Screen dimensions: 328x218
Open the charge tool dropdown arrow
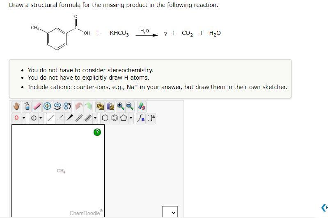[41, 118]
